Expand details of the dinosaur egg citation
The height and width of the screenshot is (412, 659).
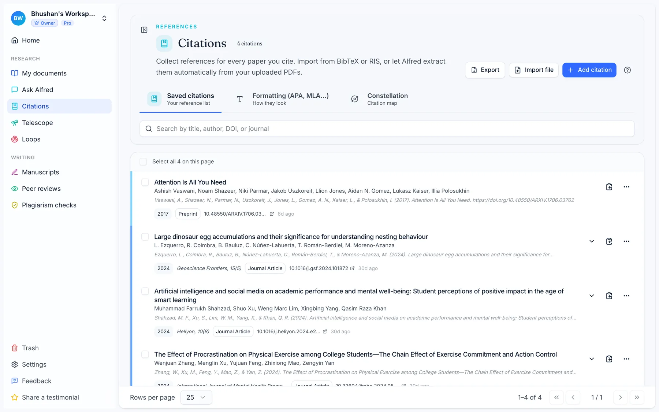click(x=592, y=241)
